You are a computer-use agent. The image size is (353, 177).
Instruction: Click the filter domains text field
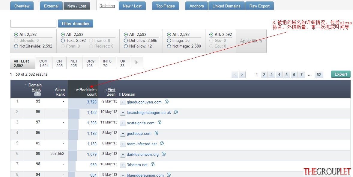point(33,24)
